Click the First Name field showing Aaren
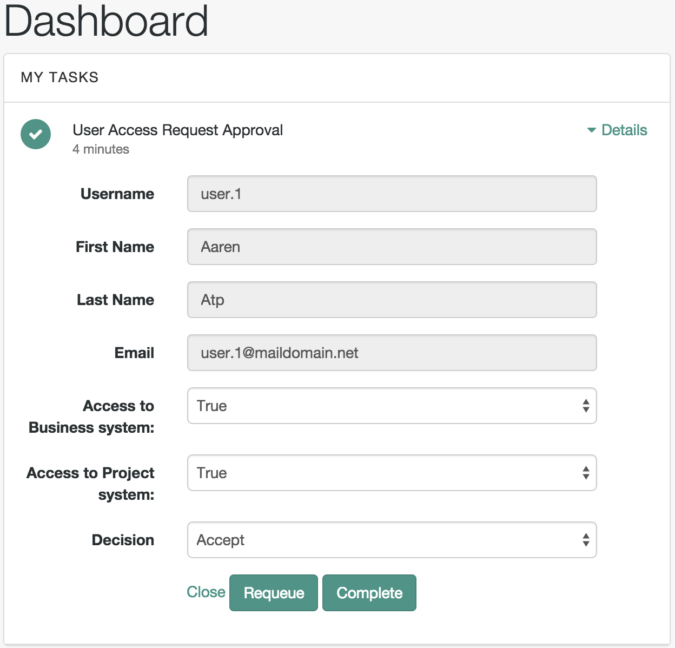The width and height of the screenshot is (675, 648). click(392, 247)
